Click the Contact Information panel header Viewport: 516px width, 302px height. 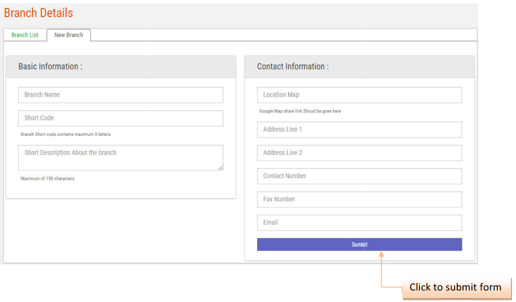293,66
